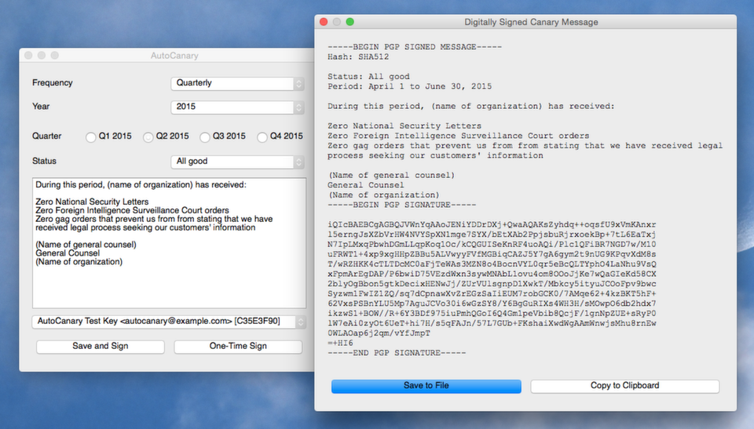Screen dimensions: 754x429
Task: Click the AutoCanary window minimize button
Action: coord(42,56)
